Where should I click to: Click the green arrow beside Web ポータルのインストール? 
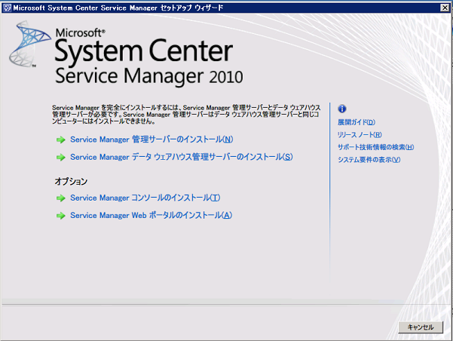coord(61,216)
